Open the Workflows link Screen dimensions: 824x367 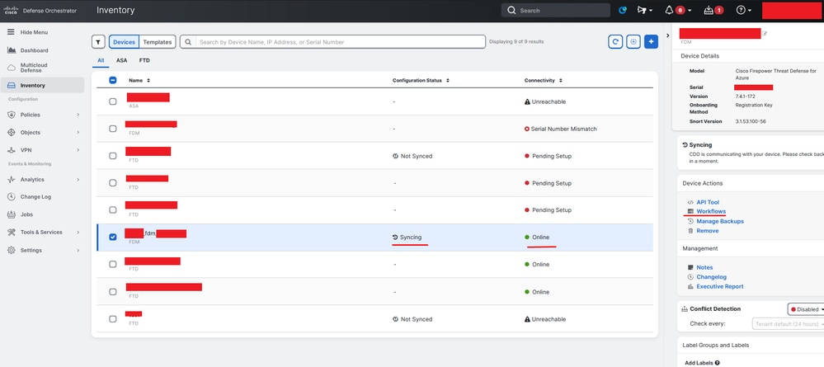coord(711,211)
